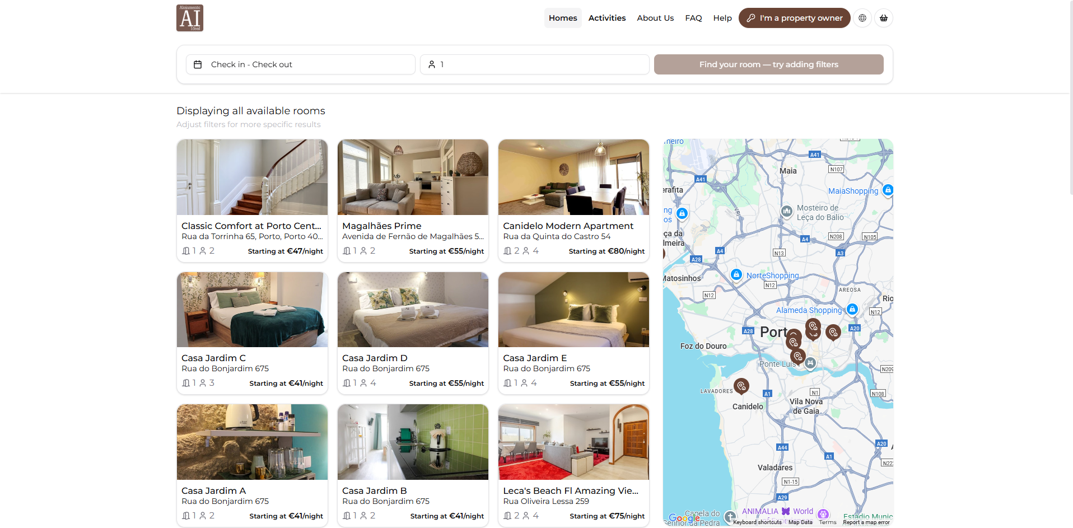Click the Alojamento Ideal logo
Viewport: 1073px width, 528px height.
tap(190, 18)
